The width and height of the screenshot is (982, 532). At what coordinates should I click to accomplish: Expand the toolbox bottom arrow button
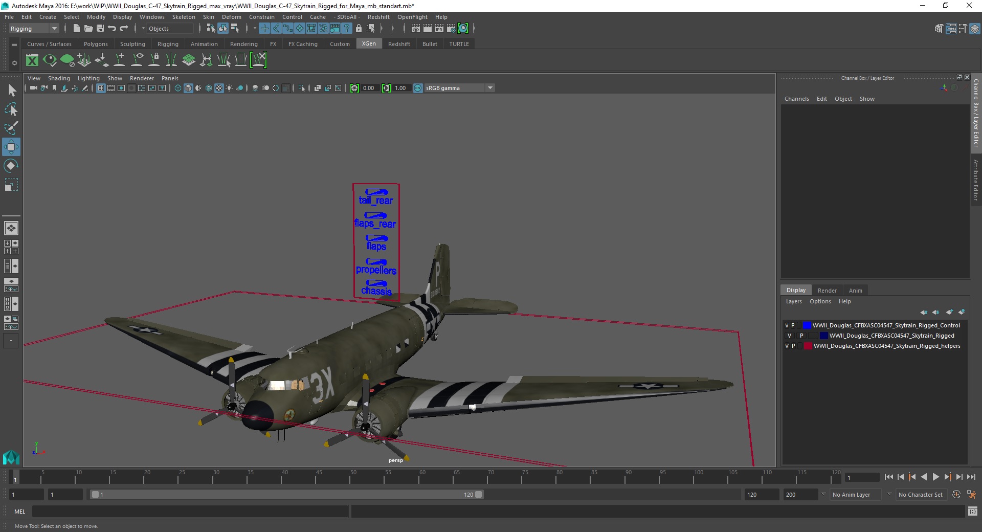pos(11,341)
